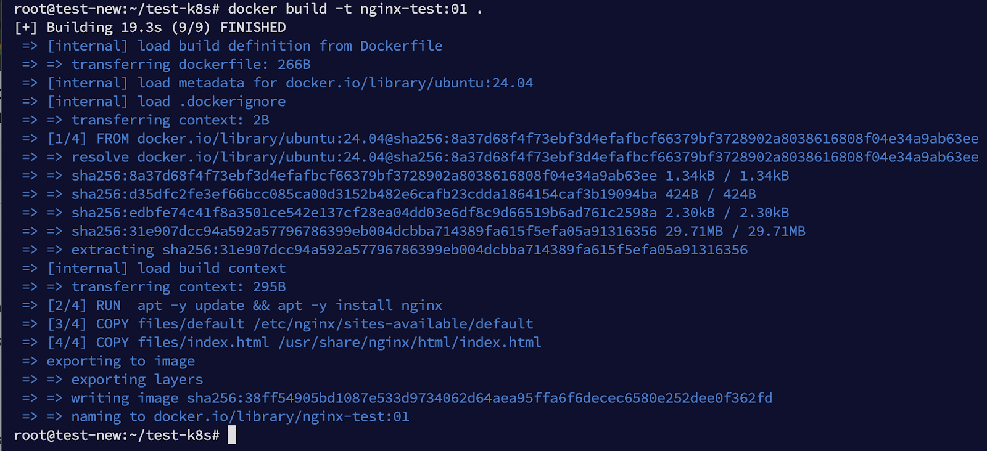Click the ".dockerignore" text
The width and height of the screenshot is (987, 451).
click(x=233, y=102)
